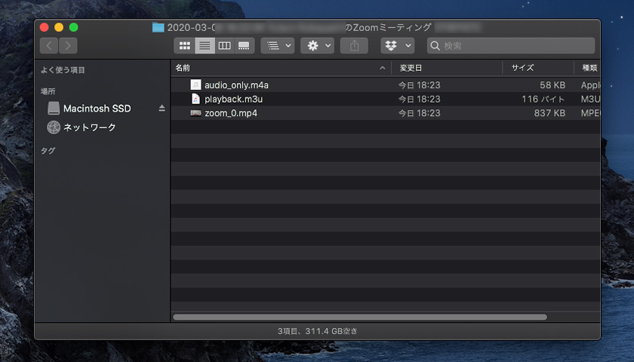Switch to column view mode
634x362 pixels.
pyautogui.click(x=224, y=46)
